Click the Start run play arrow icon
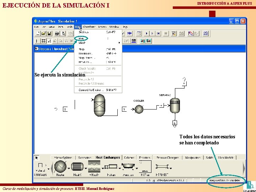The image size is (256, 192). point(146,33)
